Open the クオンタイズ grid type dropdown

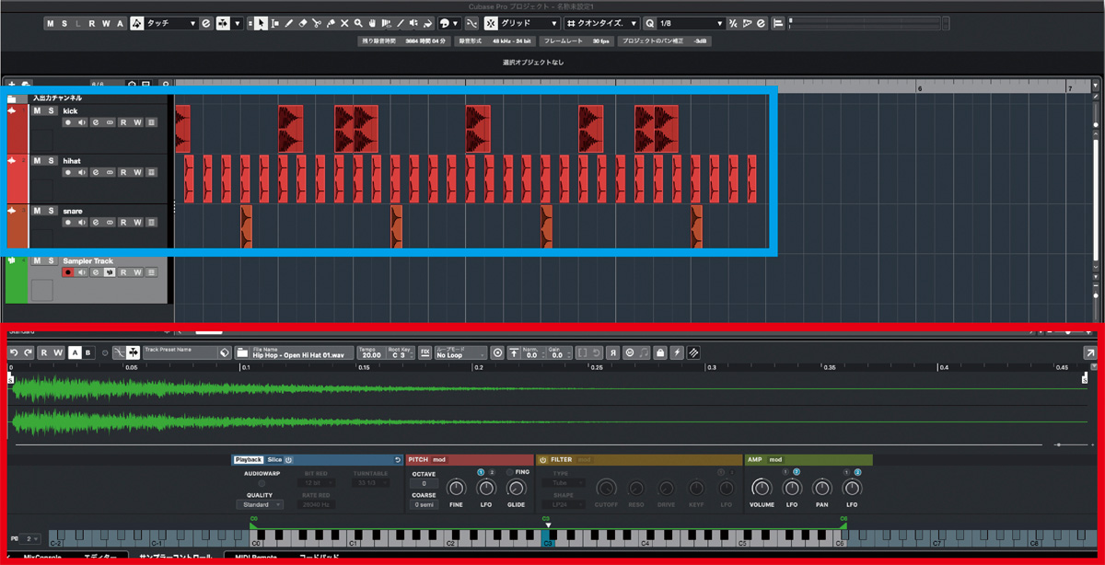(x=602, y=23)
